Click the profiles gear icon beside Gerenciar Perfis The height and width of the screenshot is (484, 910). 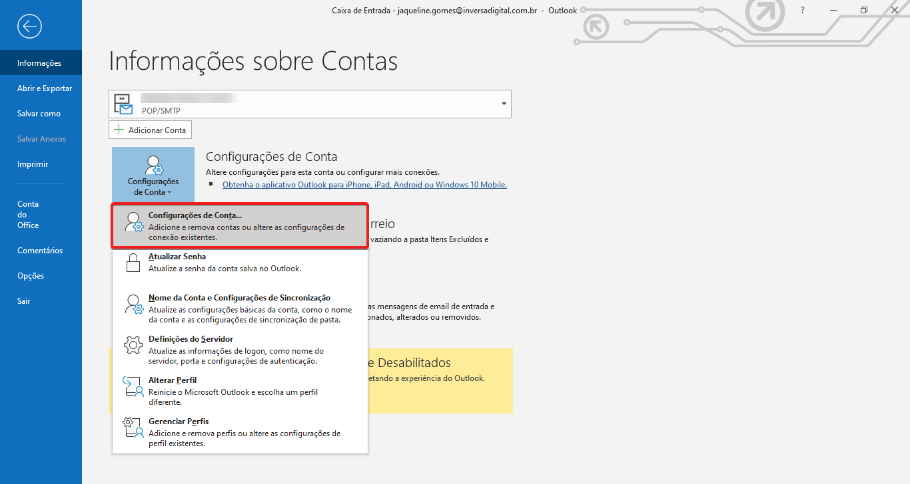133,427
